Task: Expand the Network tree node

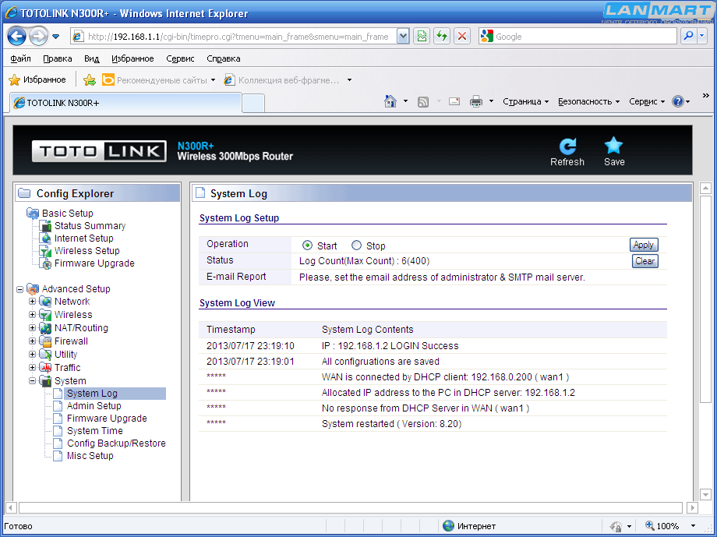Action: [x=32, y=302]
